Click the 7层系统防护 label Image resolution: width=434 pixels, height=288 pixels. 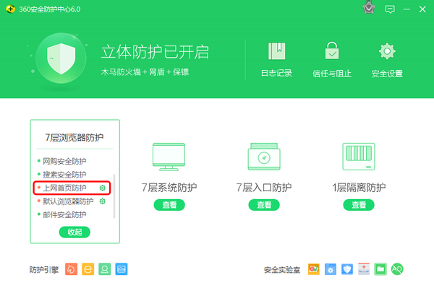pyautogui.click(x=169, y=188)
